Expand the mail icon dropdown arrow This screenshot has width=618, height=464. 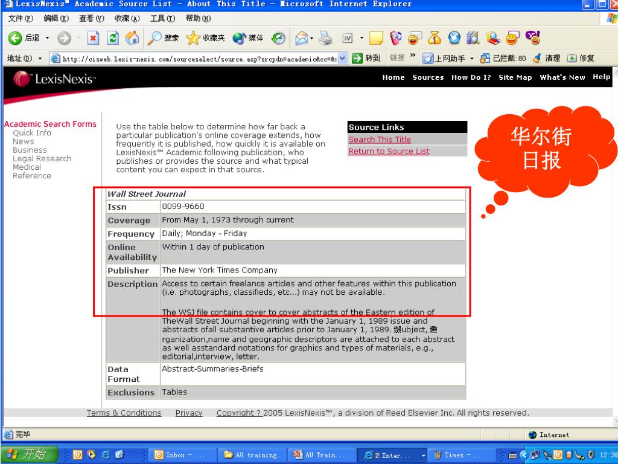pyautogui.click(x=311, y=38)
